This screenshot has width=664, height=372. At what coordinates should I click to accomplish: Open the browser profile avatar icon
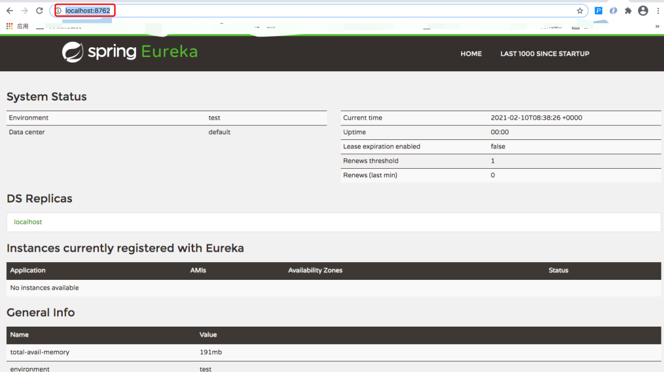click(x=643, y=10)
